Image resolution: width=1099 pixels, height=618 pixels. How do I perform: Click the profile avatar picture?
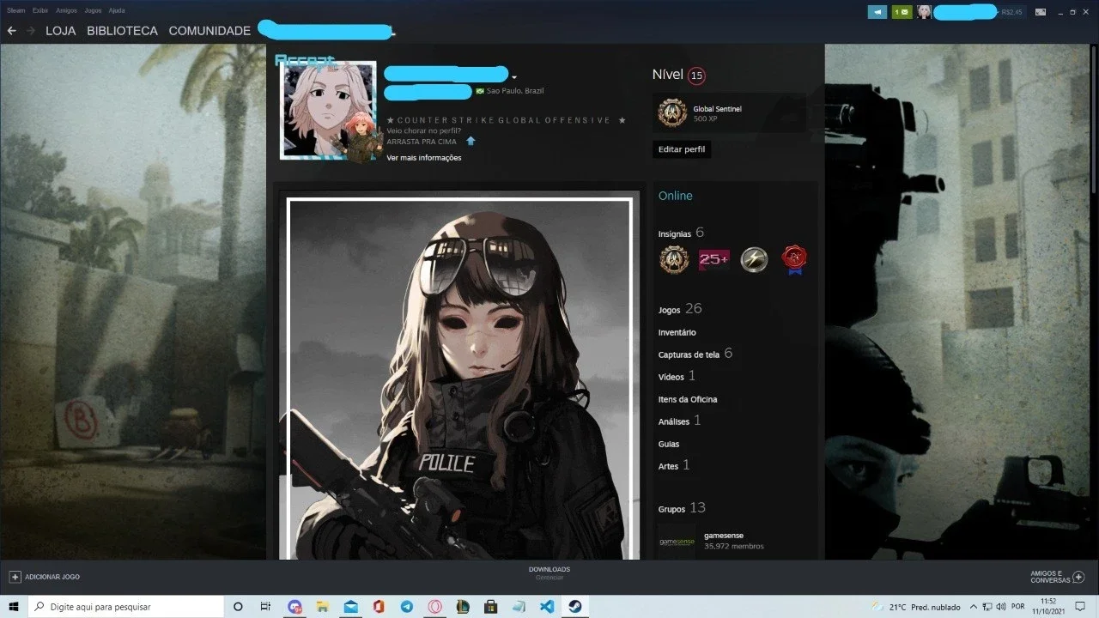[329, 111]
